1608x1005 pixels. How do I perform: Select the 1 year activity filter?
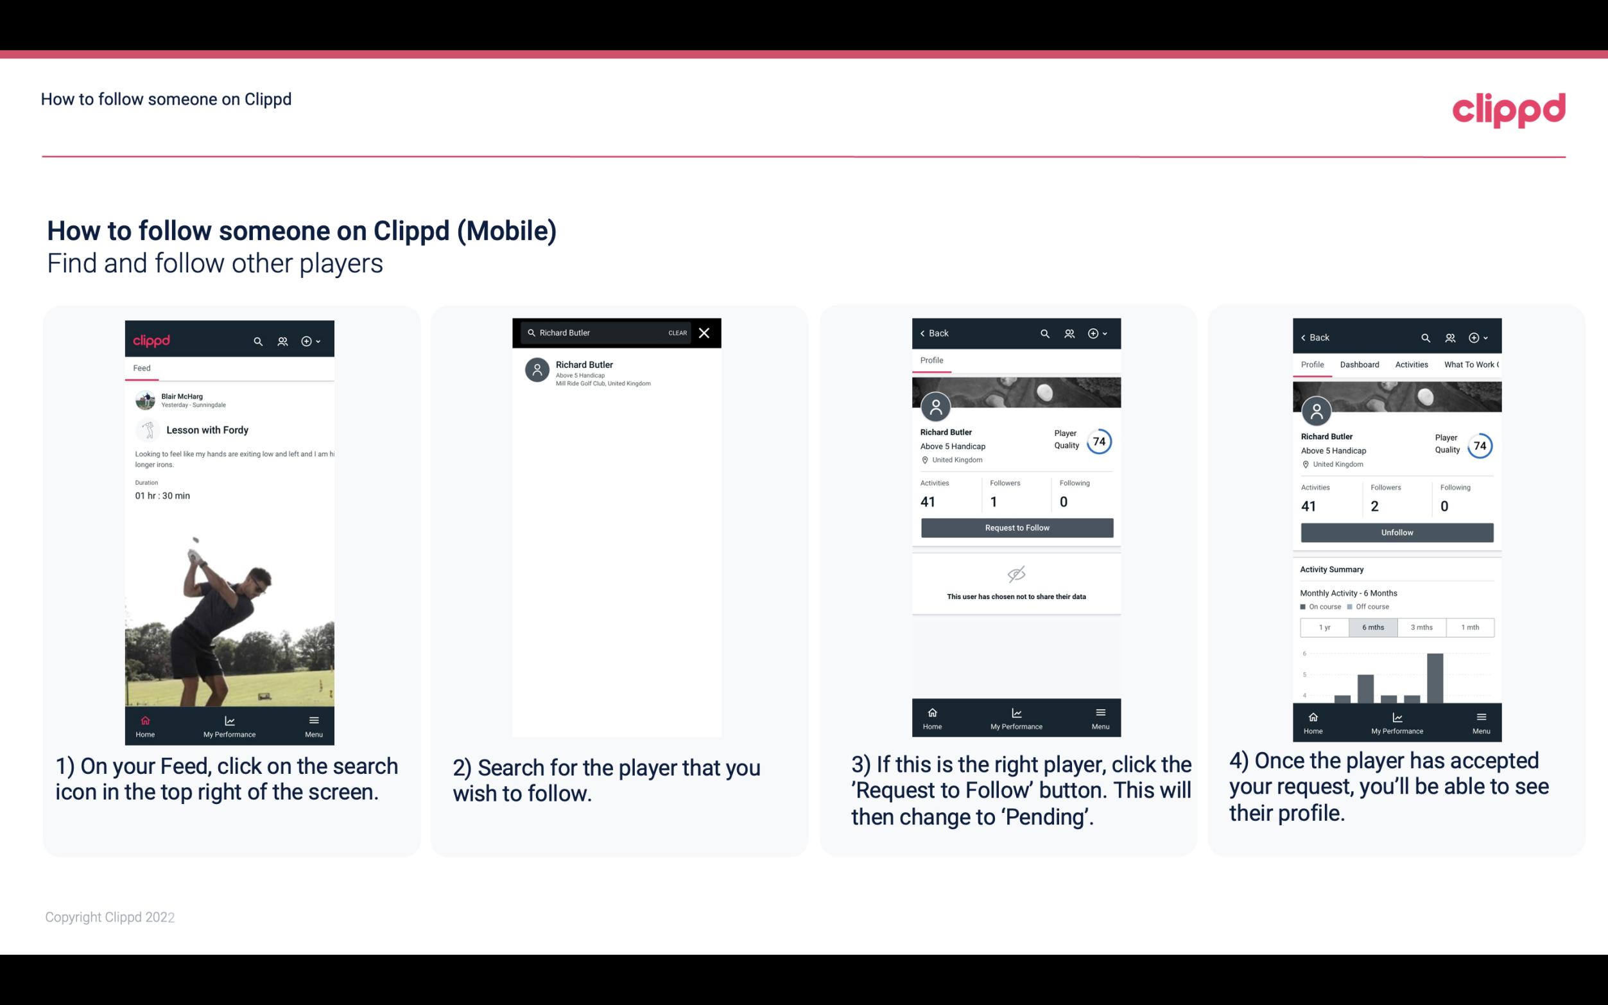pyautogui.click(x=1324, y=626)
